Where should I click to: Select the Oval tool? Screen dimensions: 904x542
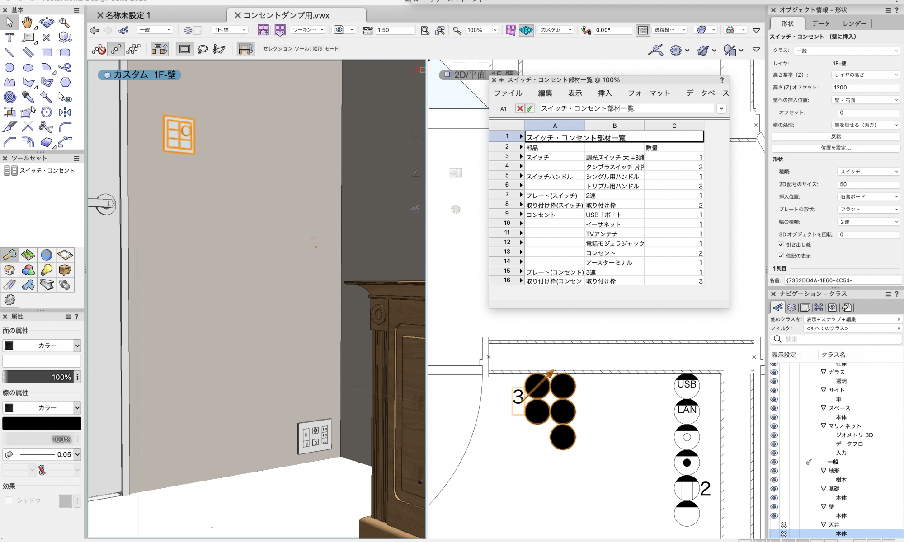click(28, 68)
